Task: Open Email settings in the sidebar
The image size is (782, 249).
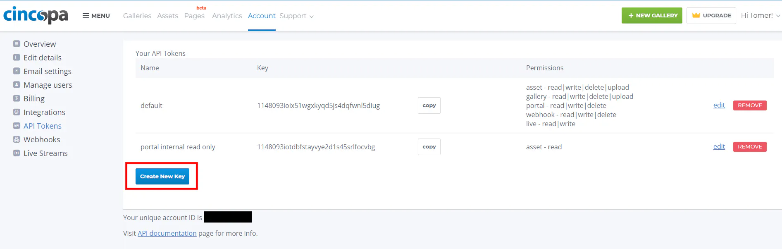Action: 48,71
